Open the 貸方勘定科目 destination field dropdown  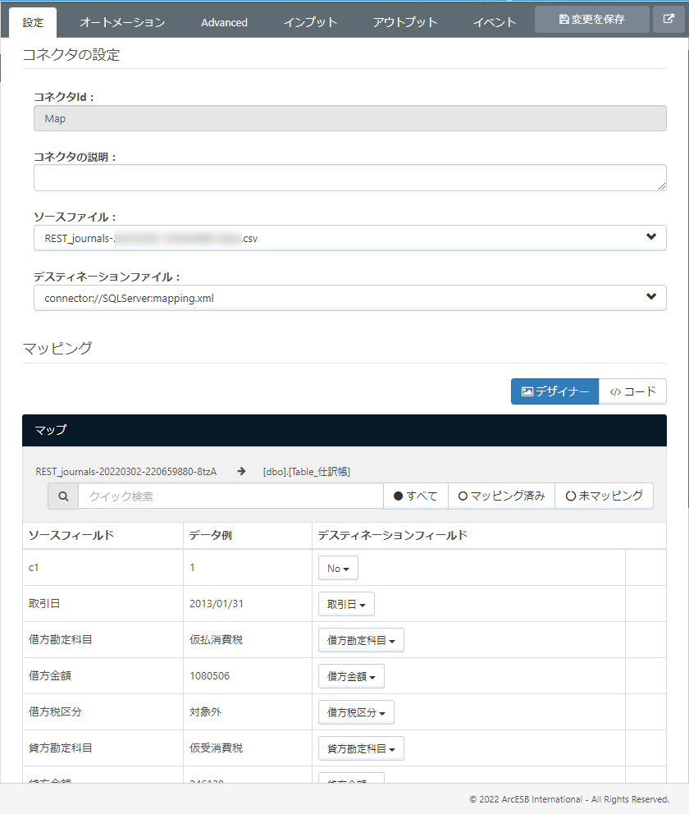362,748
